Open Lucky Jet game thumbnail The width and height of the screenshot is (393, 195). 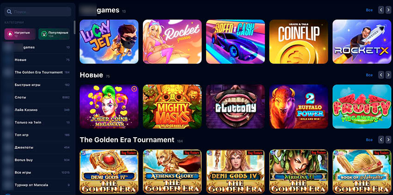tap(109, 42)
